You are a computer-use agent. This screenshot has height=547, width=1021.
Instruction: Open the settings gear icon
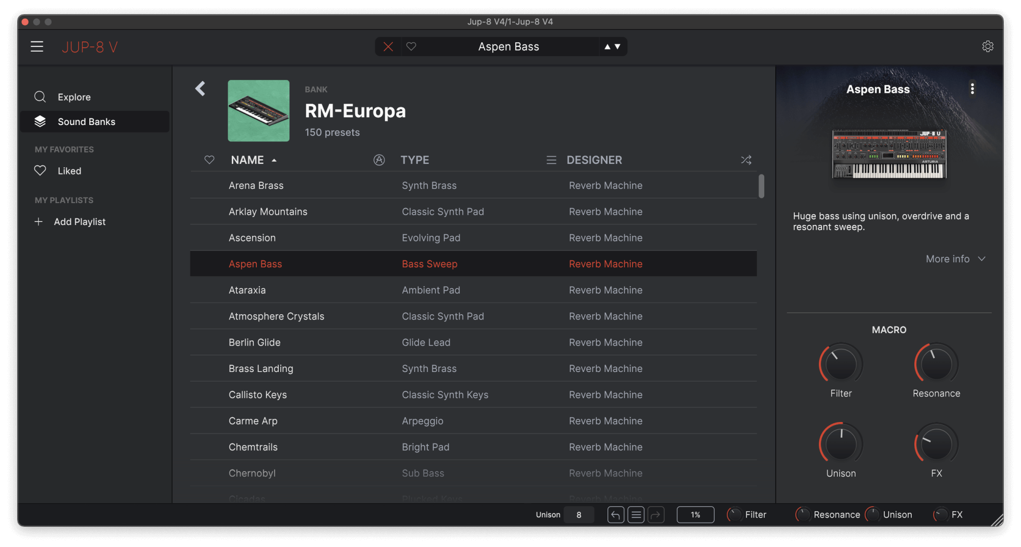(x=987, y=46)
